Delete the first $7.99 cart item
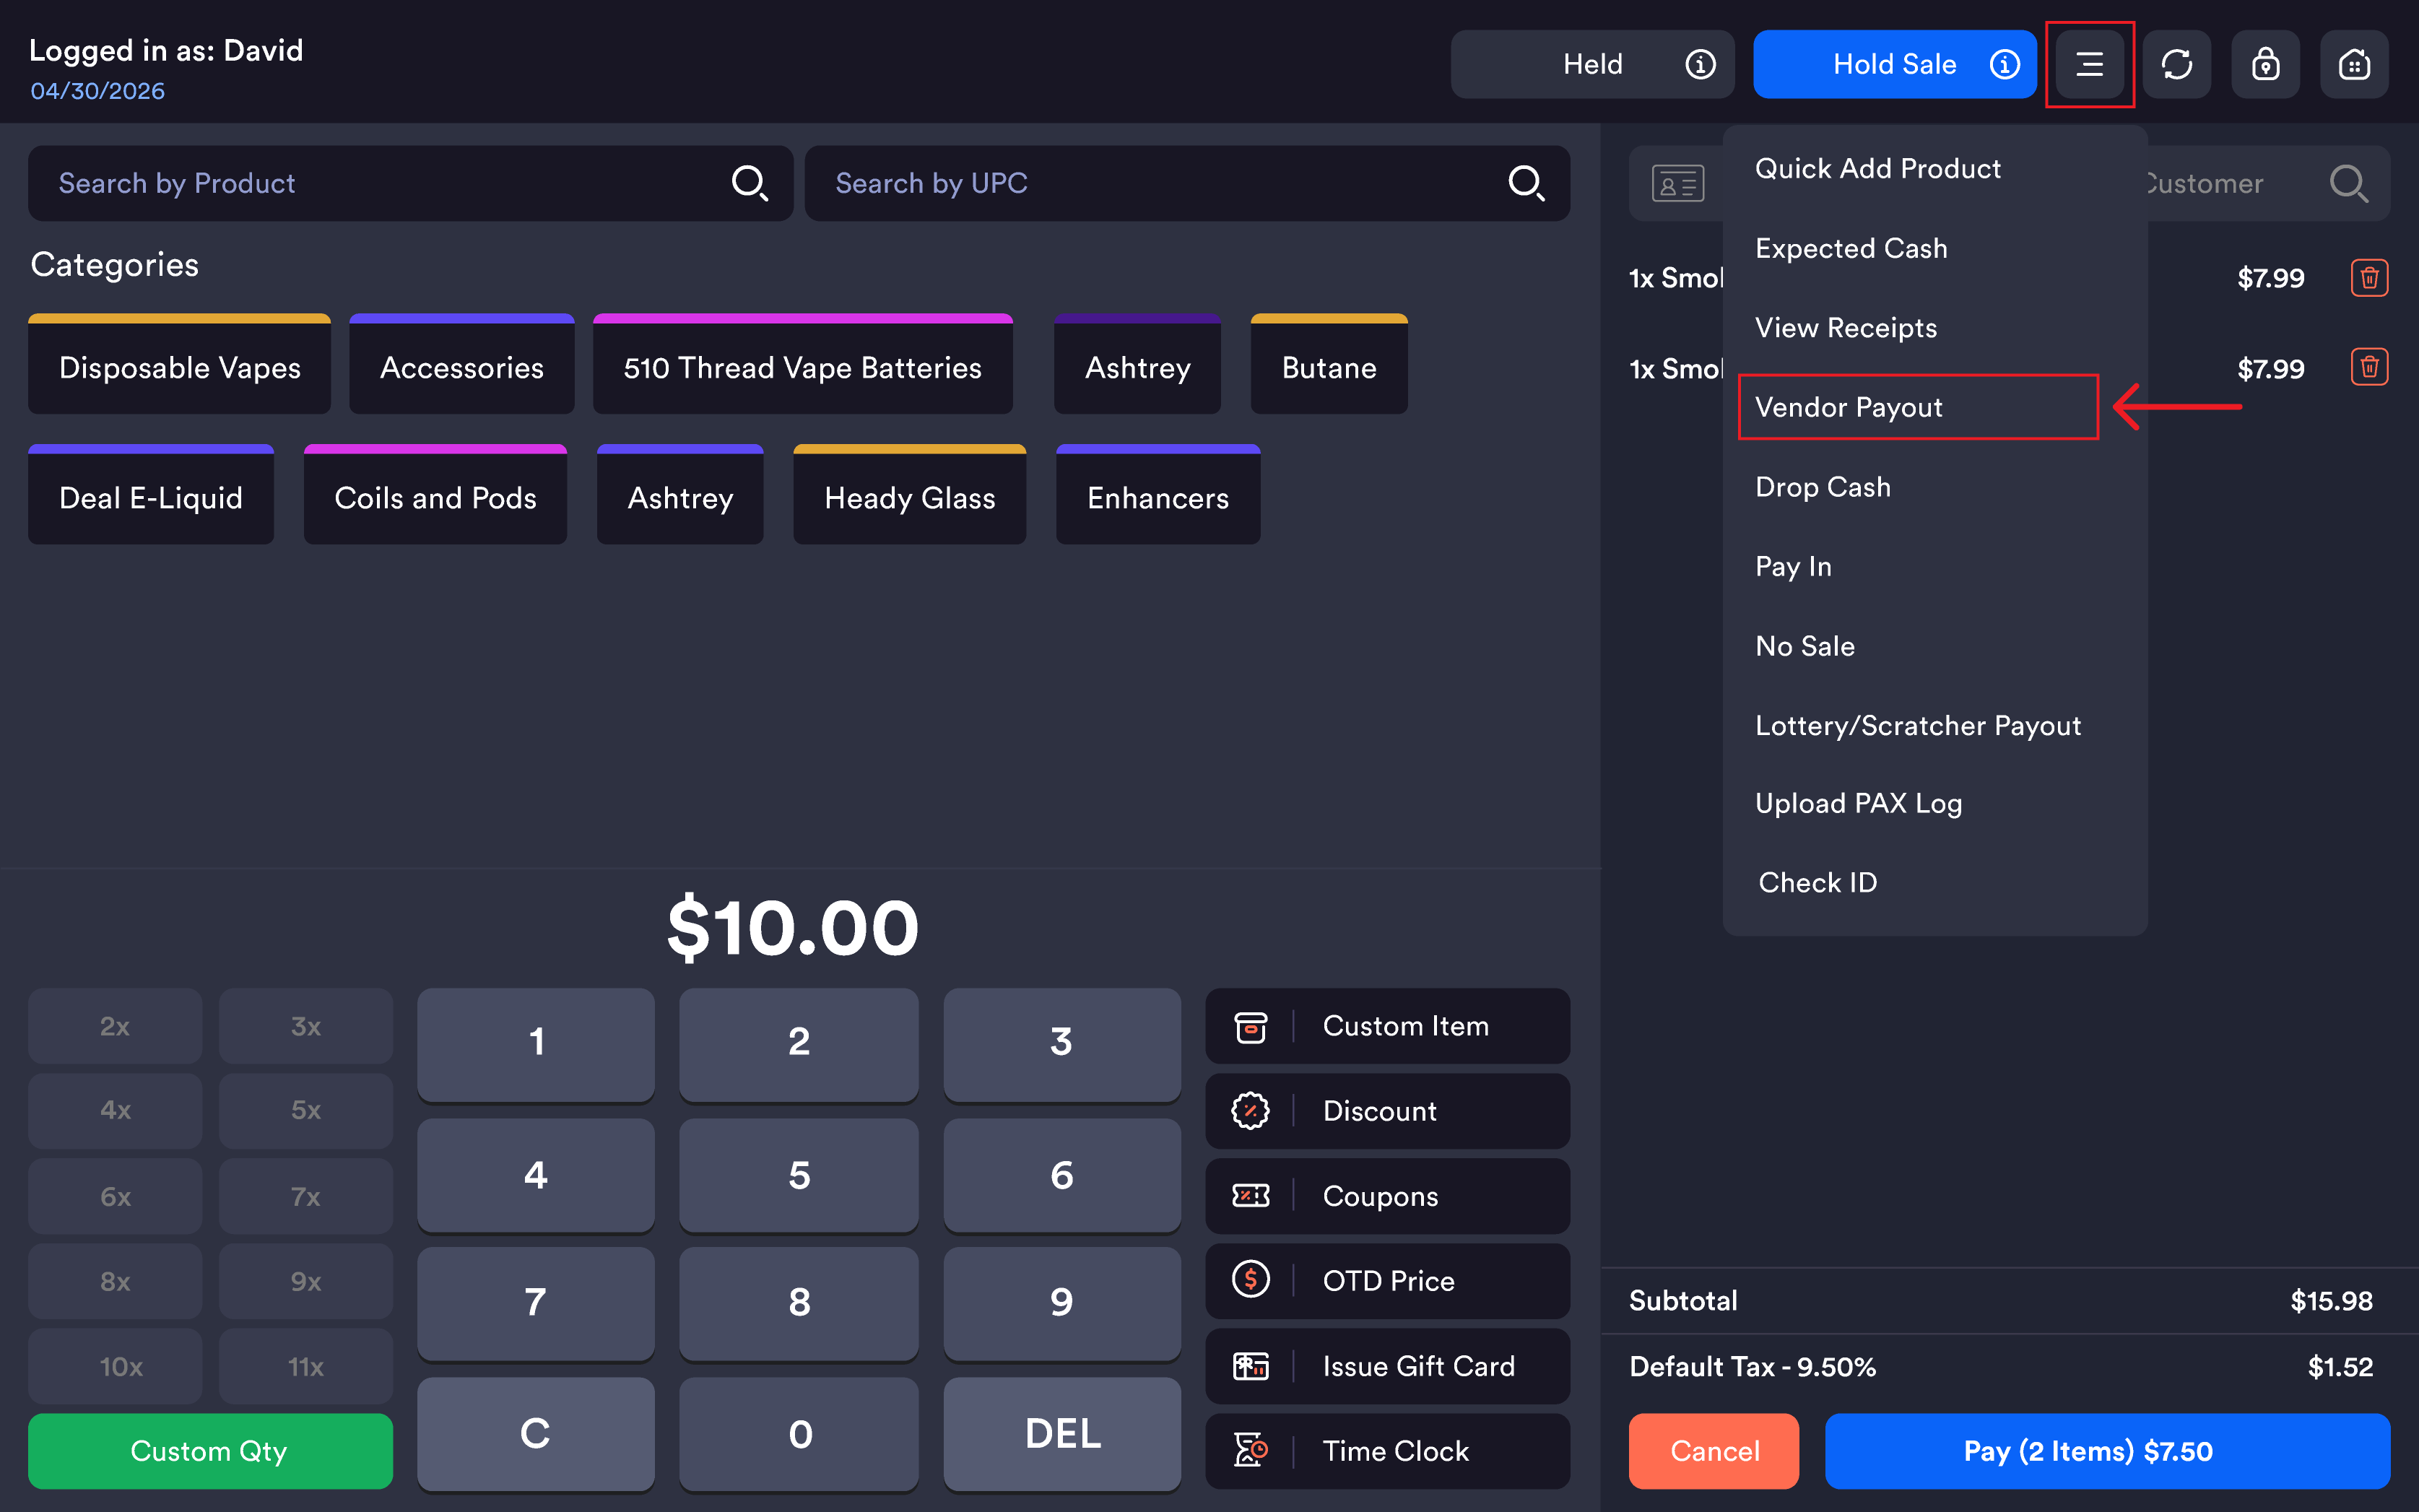Viewport: 2419px width, 1512px height. 2369,278
